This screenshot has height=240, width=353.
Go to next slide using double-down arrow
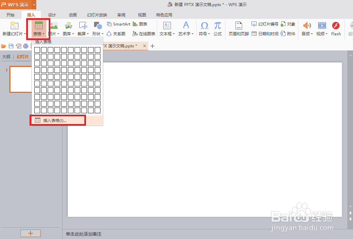tap(350, 219)
